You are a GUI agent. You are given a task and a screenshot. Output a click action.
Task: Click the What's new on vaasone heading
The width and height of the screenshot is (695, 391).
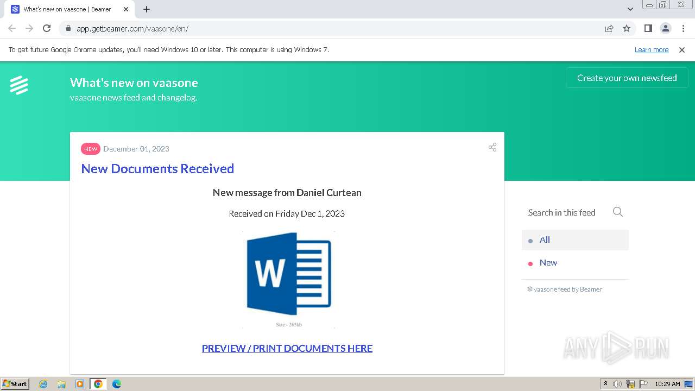[x=134, y=83]
